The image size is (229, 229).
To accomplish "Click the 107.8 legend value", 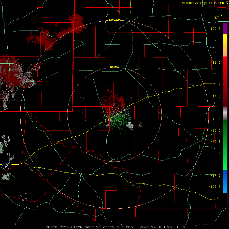I will [x=216, y=28].
